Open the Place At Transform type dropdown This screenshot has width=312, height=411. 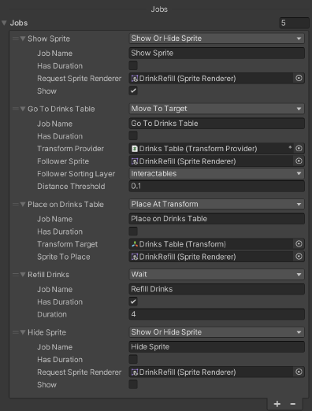tap(217, 204)
